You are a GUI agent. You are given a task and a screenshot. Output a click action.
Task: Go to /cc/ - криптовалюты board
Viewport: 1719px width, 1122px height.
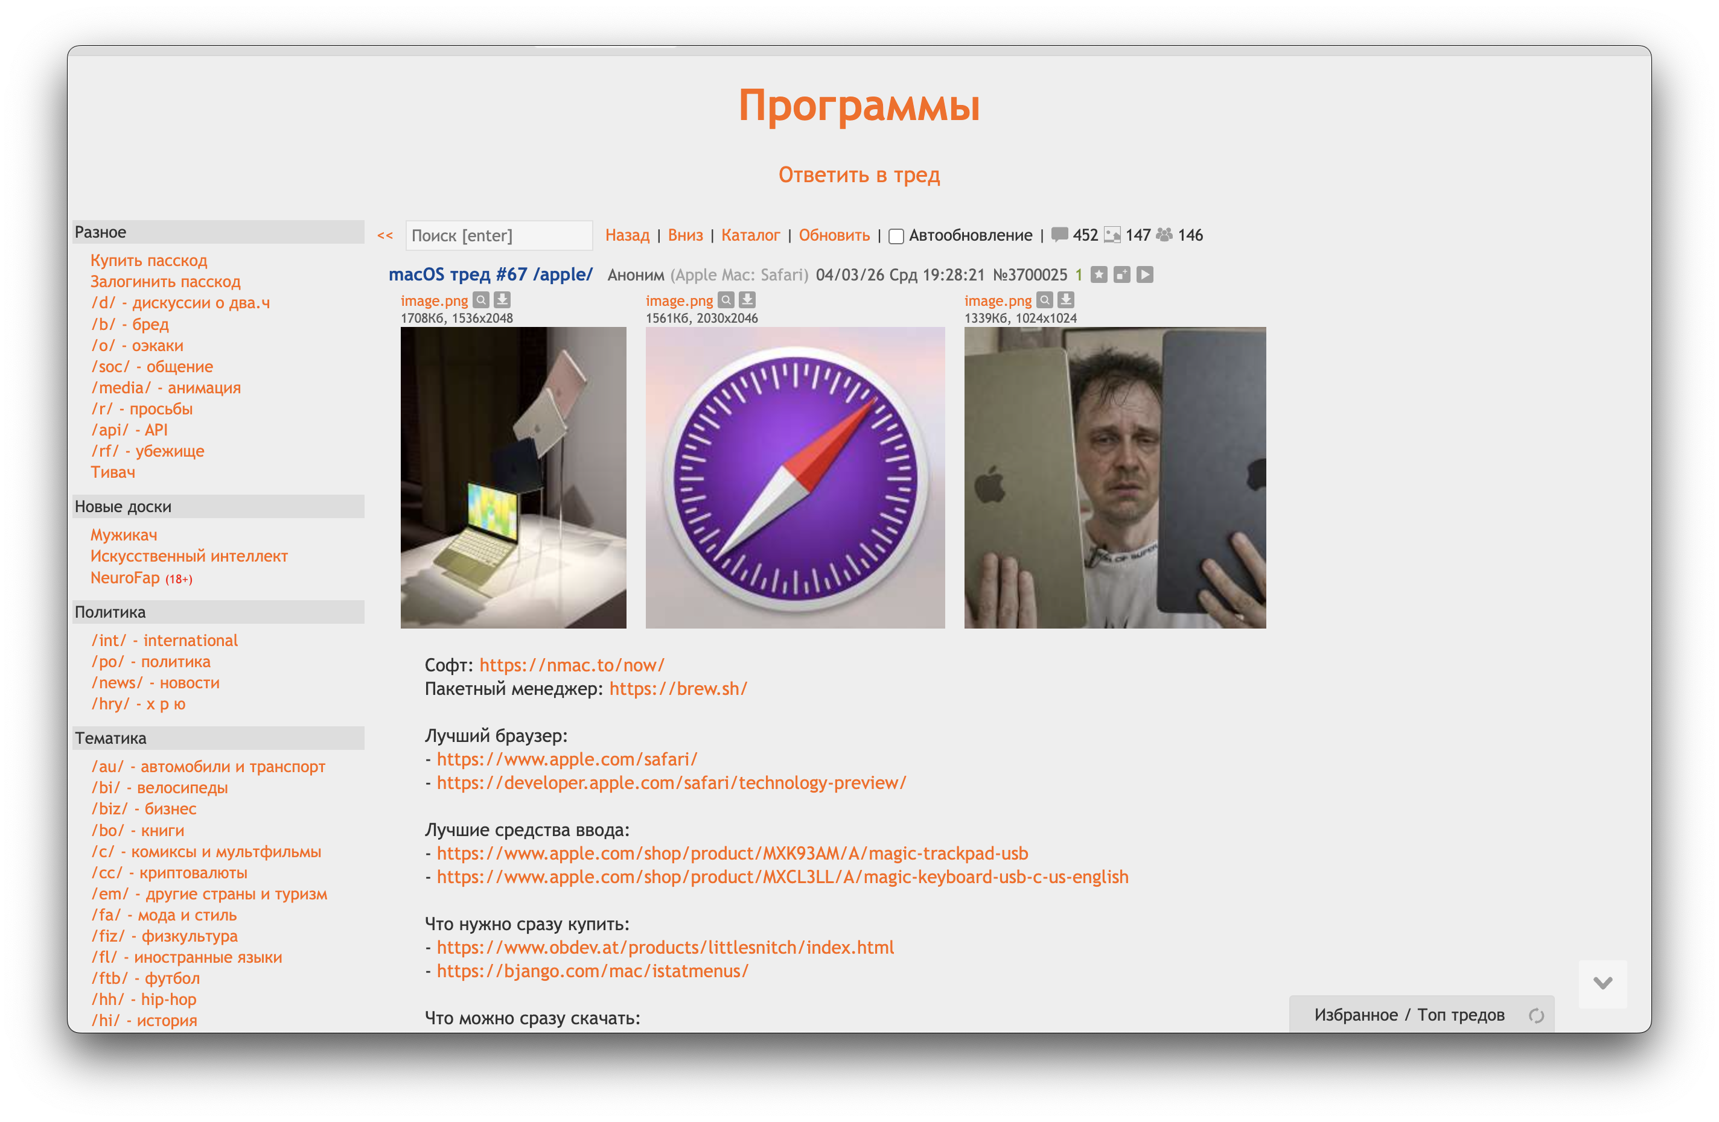click(169, 872)
